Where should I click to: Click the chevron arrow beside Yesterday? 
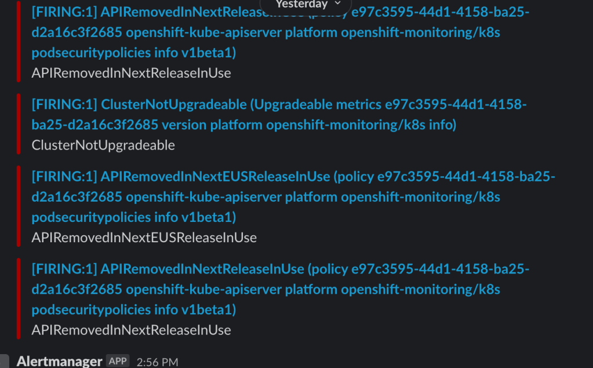(x=338, y=3)
